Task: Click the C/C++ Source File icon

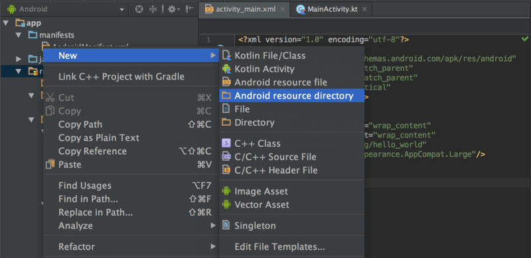Action: pos(226,157)
